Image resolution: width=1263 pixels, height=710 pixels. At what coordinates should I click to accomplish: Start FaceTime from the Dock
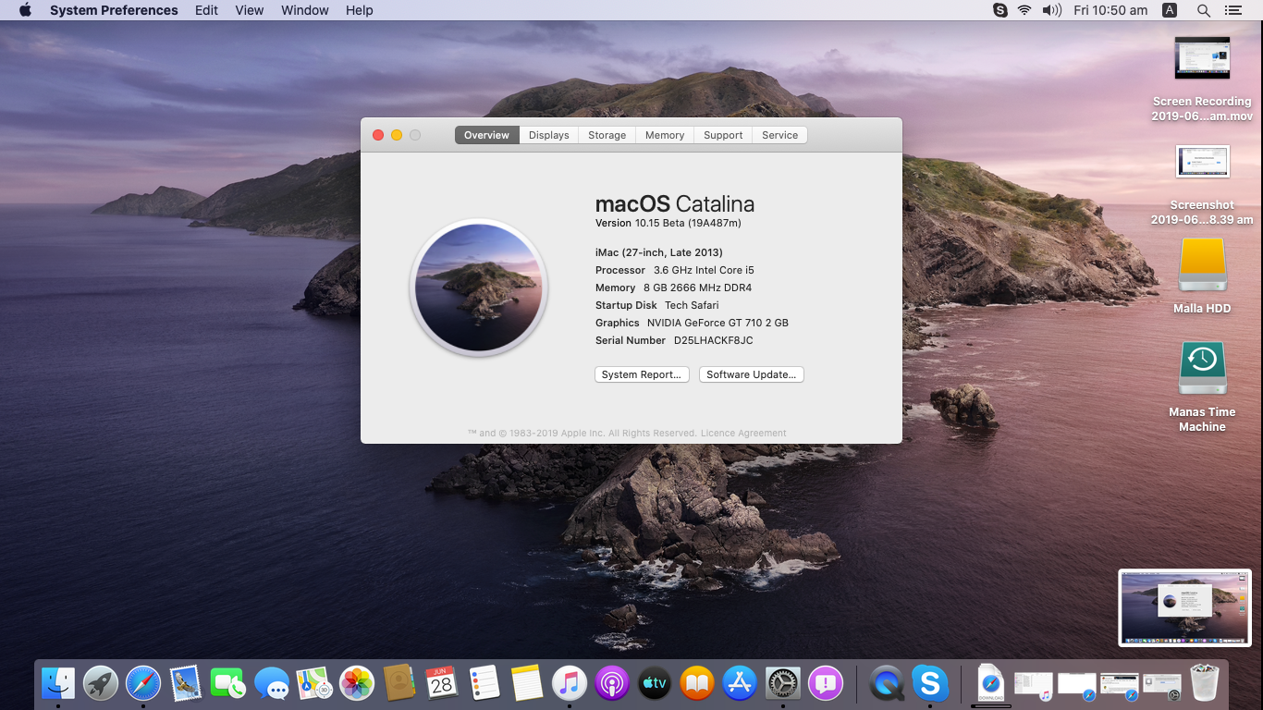click(227, 683)
